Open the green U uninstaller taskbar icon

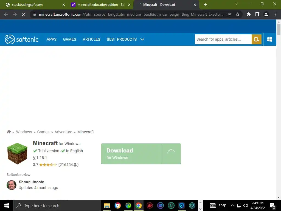click(x=171, y=206)
